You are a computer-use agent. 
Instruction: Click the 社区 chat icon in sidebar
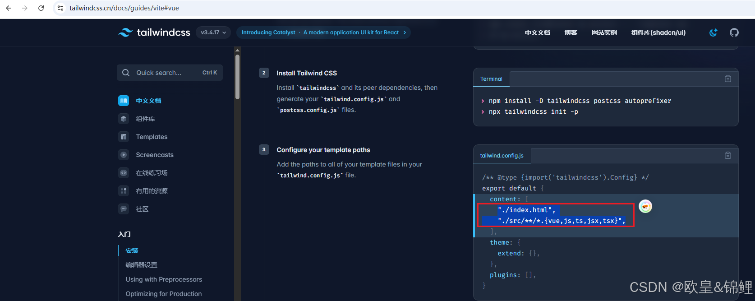(x=124, y=209)
